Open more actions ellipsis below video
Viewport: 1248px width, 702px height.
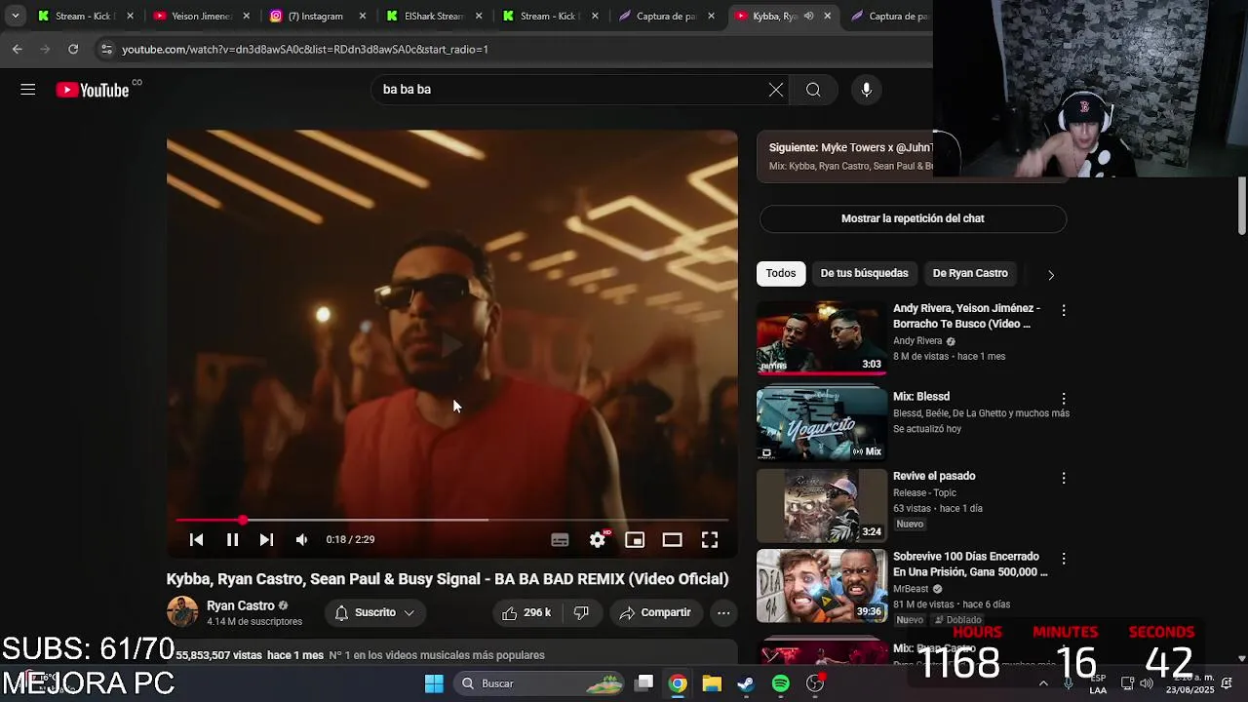coord(723,612)
